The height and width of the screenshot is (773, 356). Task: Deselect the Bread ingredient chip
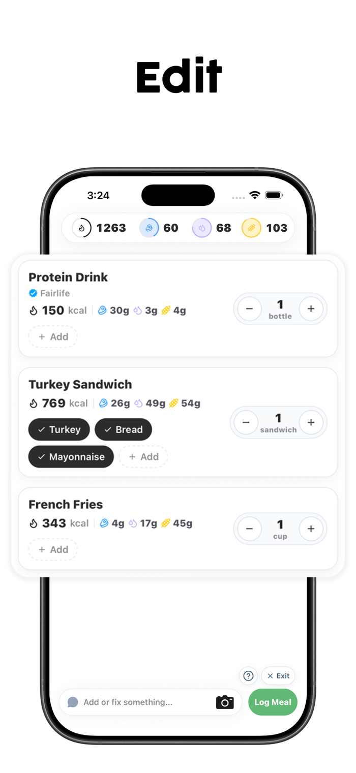click(x=123, y=429)
